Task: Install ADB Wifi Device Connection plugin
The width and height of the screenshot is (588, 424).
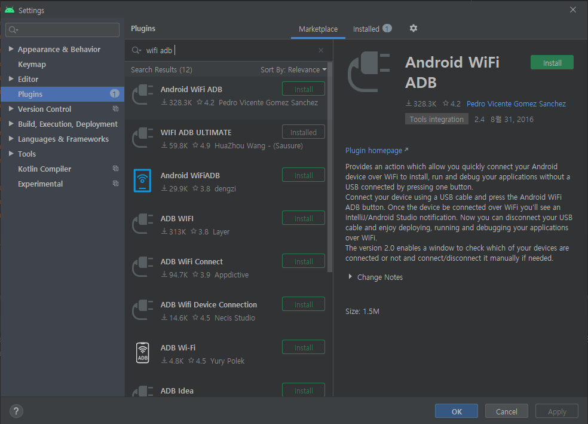Action: click(x=304, y=304)
